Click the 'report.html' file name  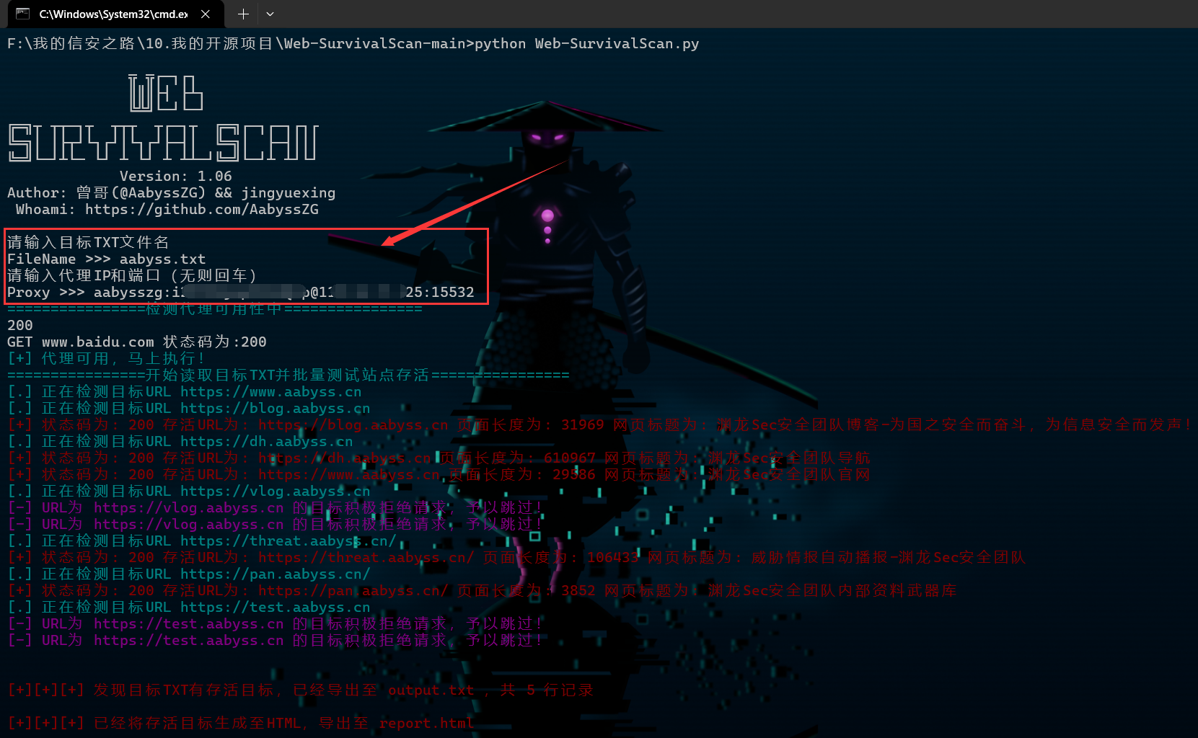point(427,723)
